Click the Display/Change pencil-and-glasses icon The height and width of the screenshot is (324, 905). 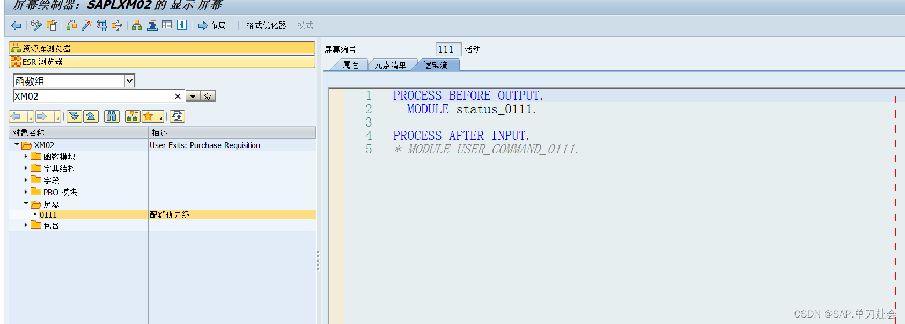coord(36,25)
